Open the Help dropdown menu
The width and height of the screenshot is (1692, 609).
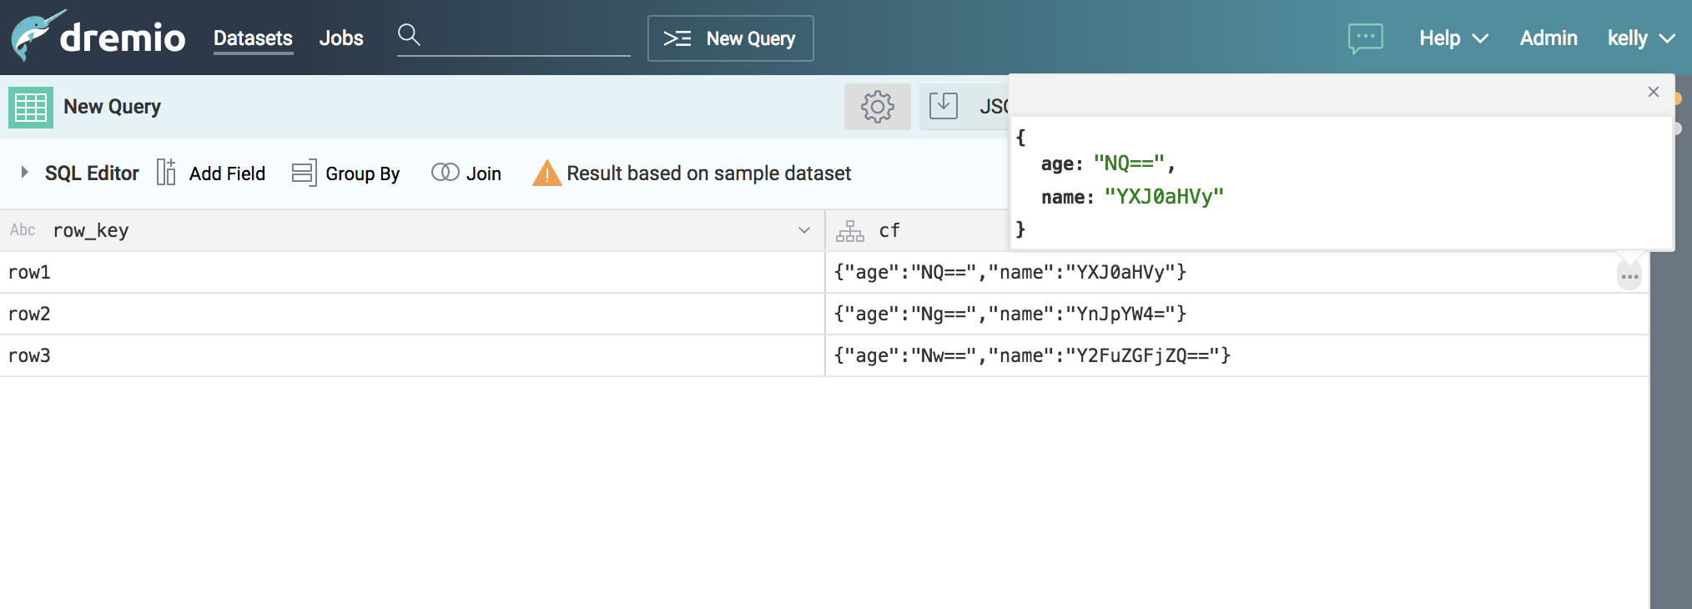(1453, 38)
